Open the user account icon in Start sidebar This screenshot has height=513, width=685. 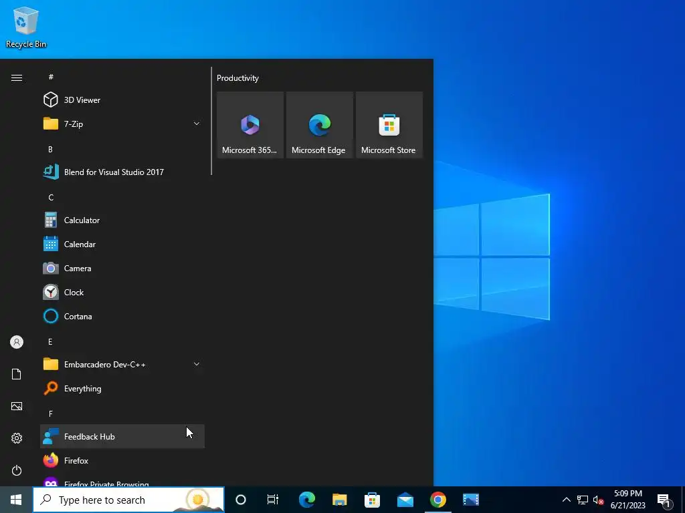[17, 342]
